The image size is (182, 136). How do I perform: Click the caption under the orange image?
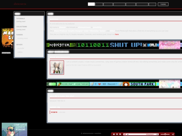6,53
